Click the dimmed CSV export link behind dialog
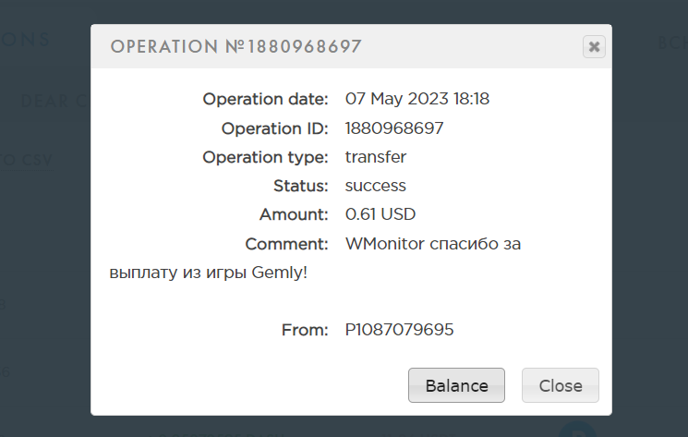This screenshot has width=688, height=437. [28, 161]
